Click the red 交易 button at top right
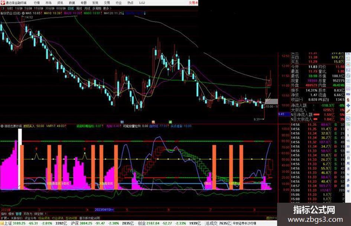The width and height of the screenshot is (351, 226). 193,3
